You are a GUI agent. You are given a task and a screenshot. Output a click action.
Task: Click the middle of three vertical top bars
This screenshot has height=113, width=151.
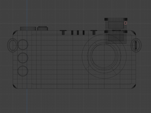click(x=78, y=33)
